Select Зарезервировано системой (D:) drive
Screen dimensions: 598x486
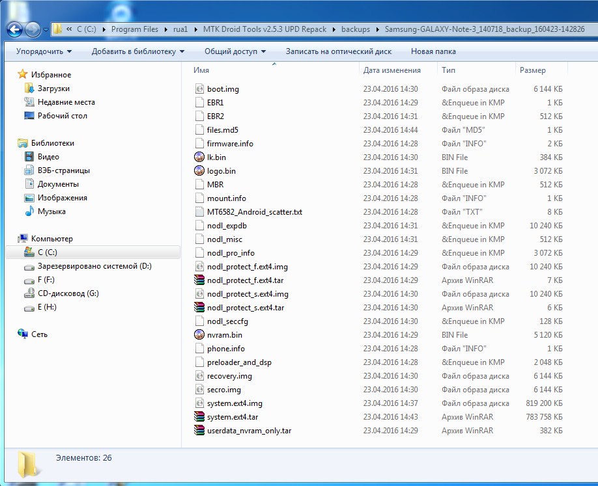[94, 266]
